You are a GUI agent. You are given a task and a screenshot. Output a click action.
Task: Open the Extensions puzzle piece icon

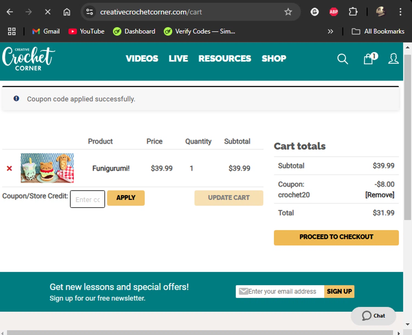(353, 12)
